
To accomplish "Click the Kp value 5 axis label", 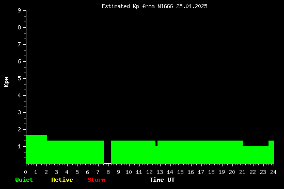I will pos(20,78).
